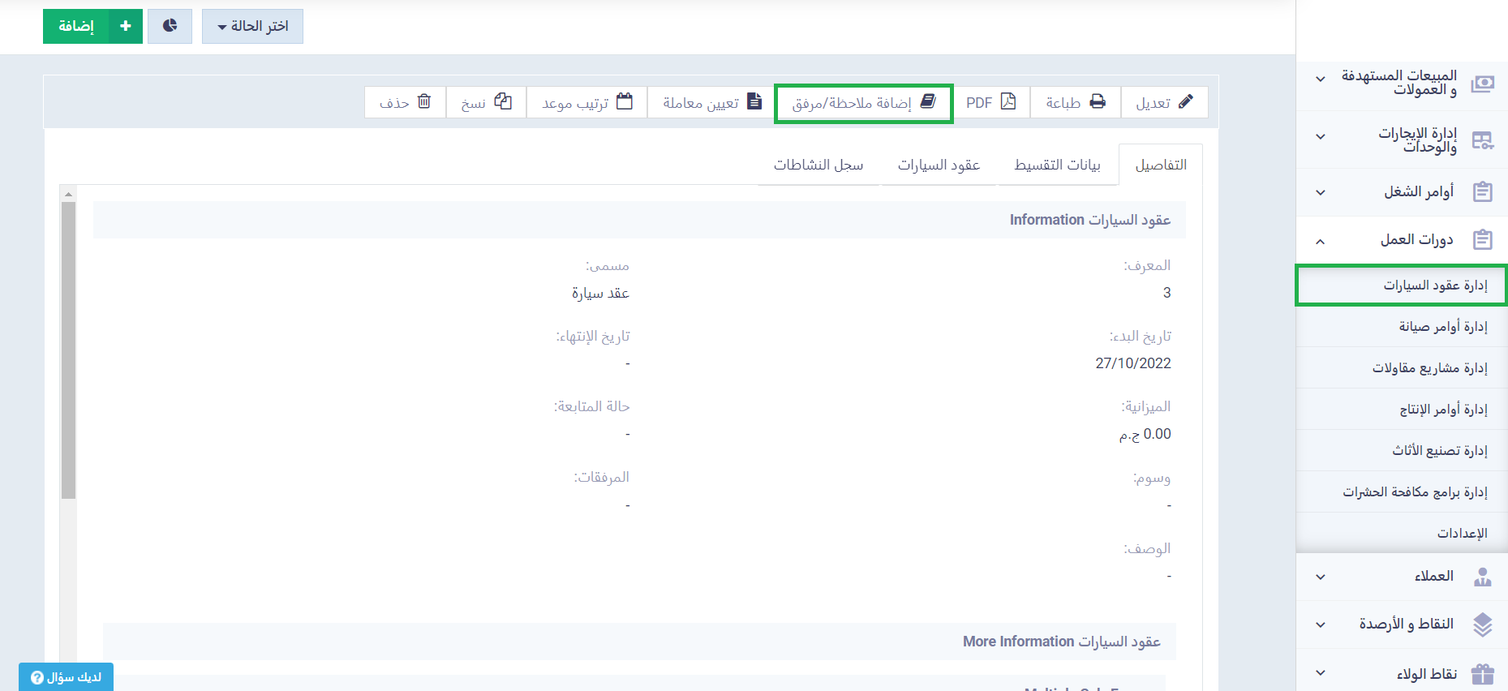1508x691 pixels.
Task: Switch to the سجل النشاطات tab
Action: coord(818,165)
